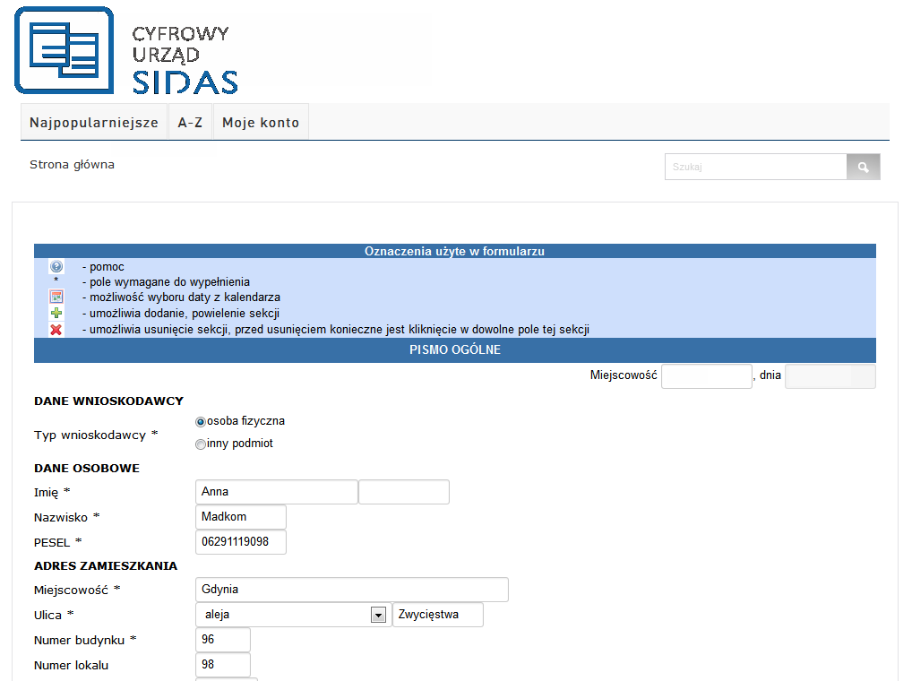Click the Nazwisko field containing Madkom
This screenshot has width=912, height=681.
pos(240,517)
